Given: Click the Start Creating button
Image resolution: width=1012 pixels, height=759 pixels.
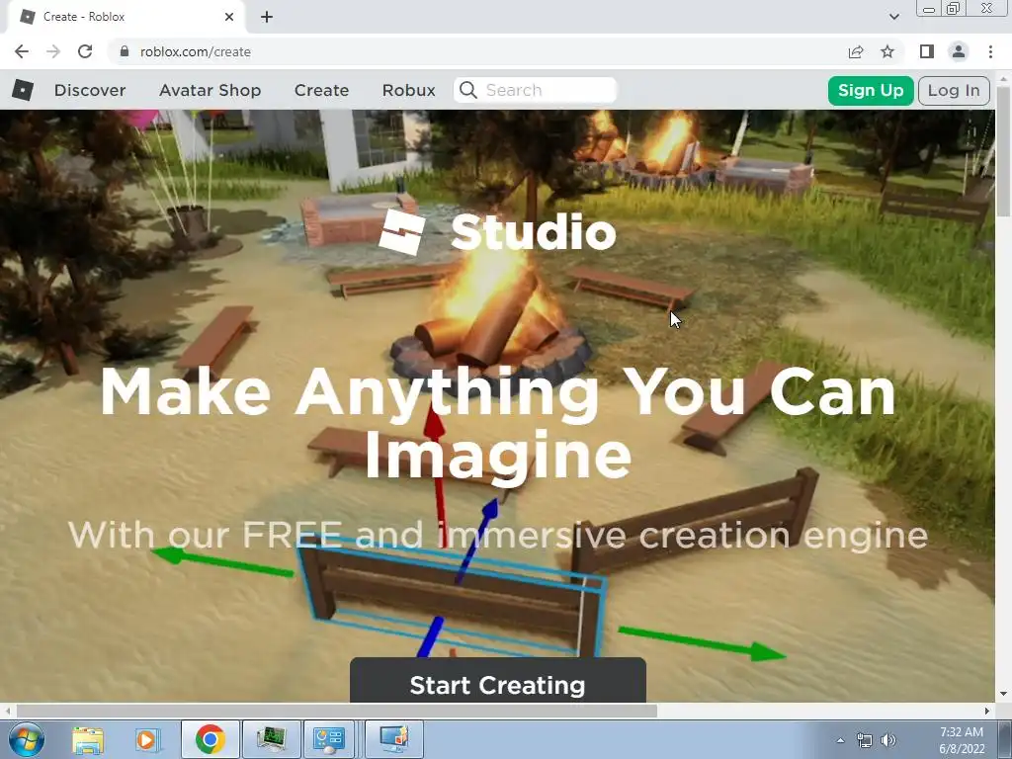Looking at the screenshot, I should 498,681.
